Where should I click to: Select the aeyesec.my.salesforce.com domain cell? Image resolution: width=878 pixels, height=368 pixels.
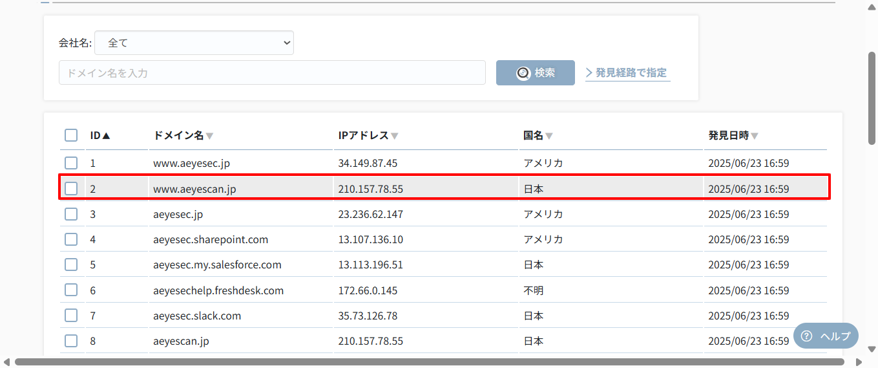coord(217,265)
